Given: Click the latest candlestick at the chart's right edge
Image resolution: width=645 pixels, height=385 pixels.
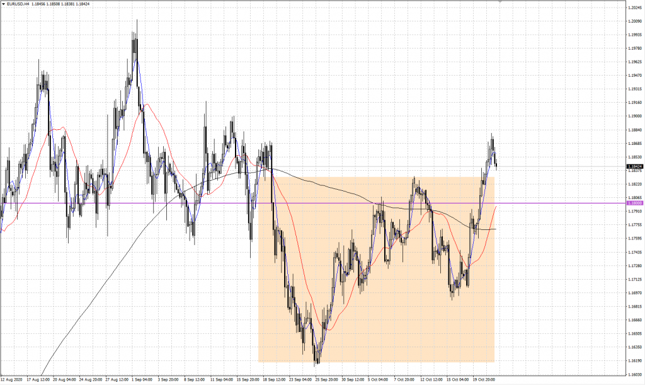Looking at the screenshot, I should [496, 164].
